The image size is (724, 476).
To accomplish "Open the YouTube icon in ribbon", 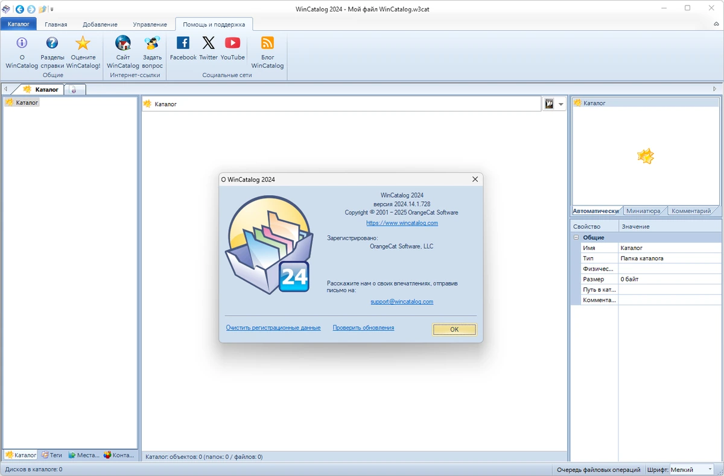I will click(x=232, y=43).
